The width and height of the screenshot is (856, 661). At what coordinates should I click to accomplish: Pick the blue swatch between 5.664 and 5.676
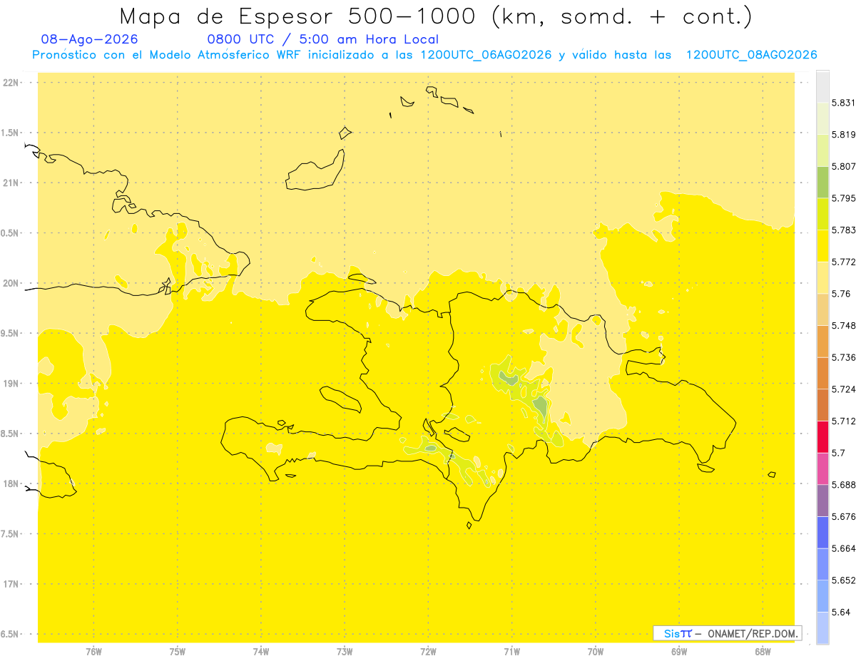[x=822, y=532]
